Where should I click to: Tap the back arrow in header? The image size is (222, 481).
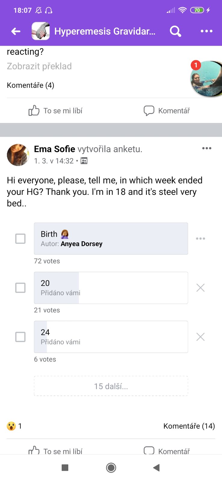click(16, 31)
